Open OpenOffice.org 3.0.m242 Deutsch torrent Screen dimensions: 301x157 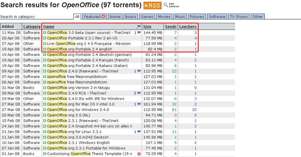click(x=78, y=137)
